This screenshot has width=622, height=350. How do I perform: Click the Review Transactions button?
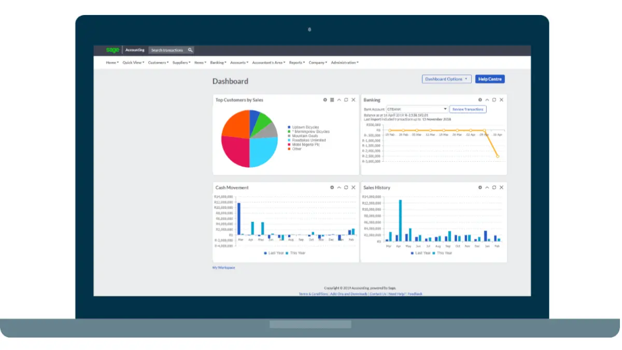(468, 109)
